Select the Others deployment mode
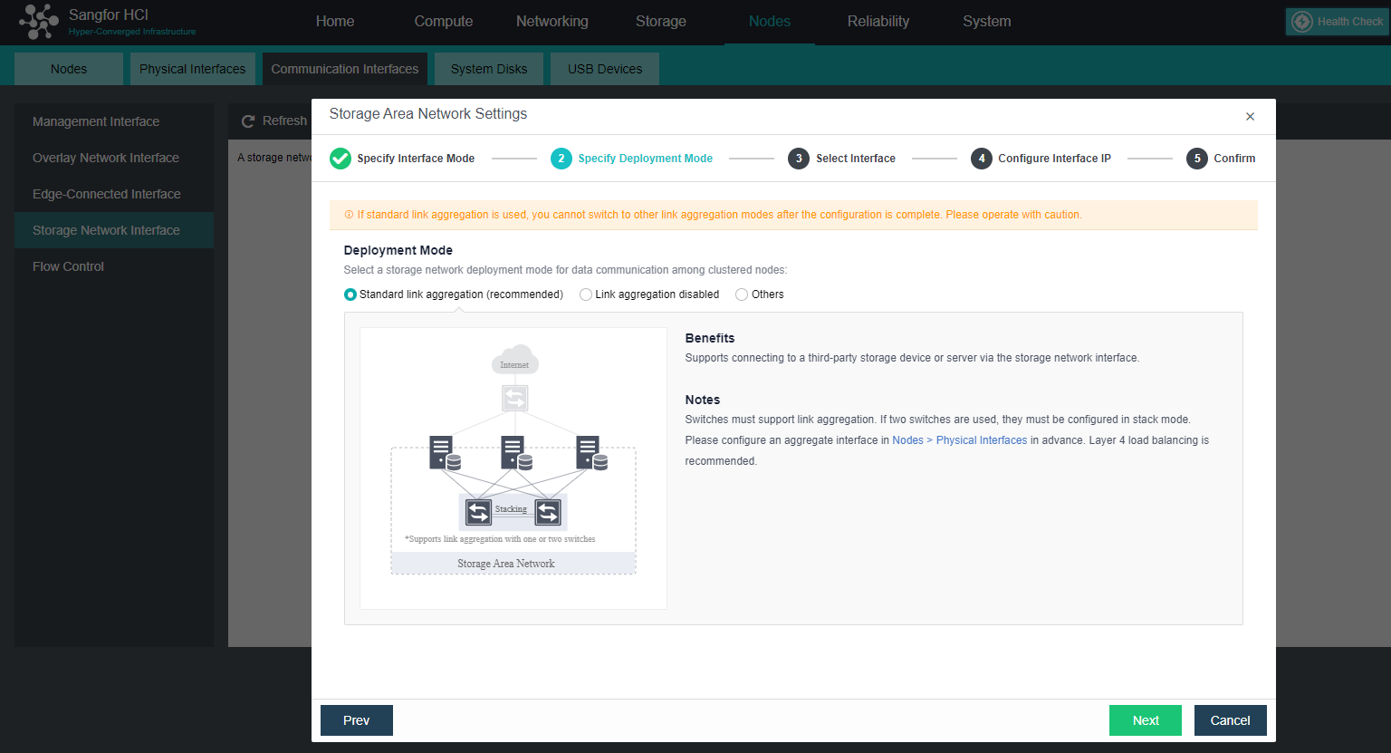Viewport: 1391px width, 753px height. 742,294
